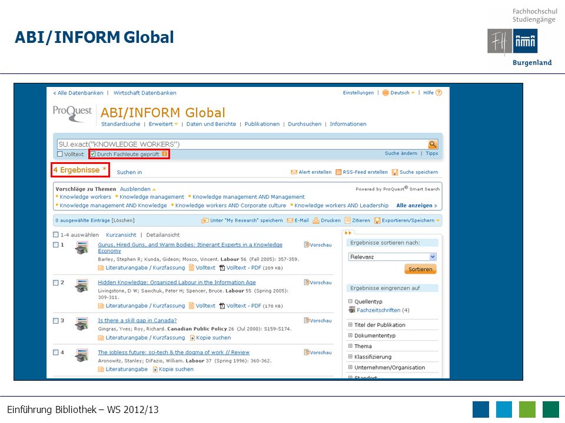Screen dimensions: 565x423
Task: Click the scholarly journal icon of result 3
Action: point(82,324)
